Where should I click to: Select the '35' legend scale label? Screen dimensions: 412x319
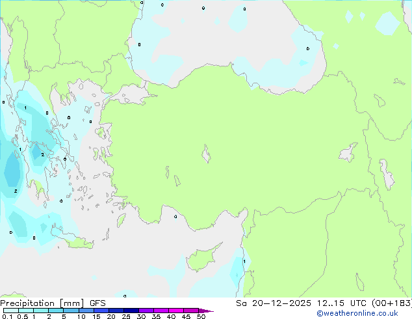(x=156, y=316)
